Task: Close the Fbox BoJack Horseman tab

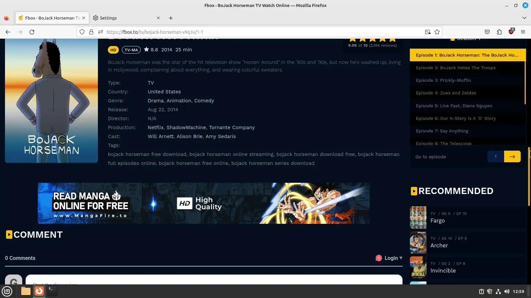Action: pos(84,18)
